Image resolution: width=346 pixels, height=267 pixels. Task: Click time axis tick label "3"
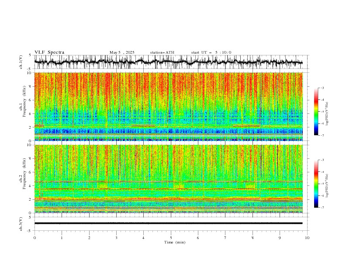point(116,238)
